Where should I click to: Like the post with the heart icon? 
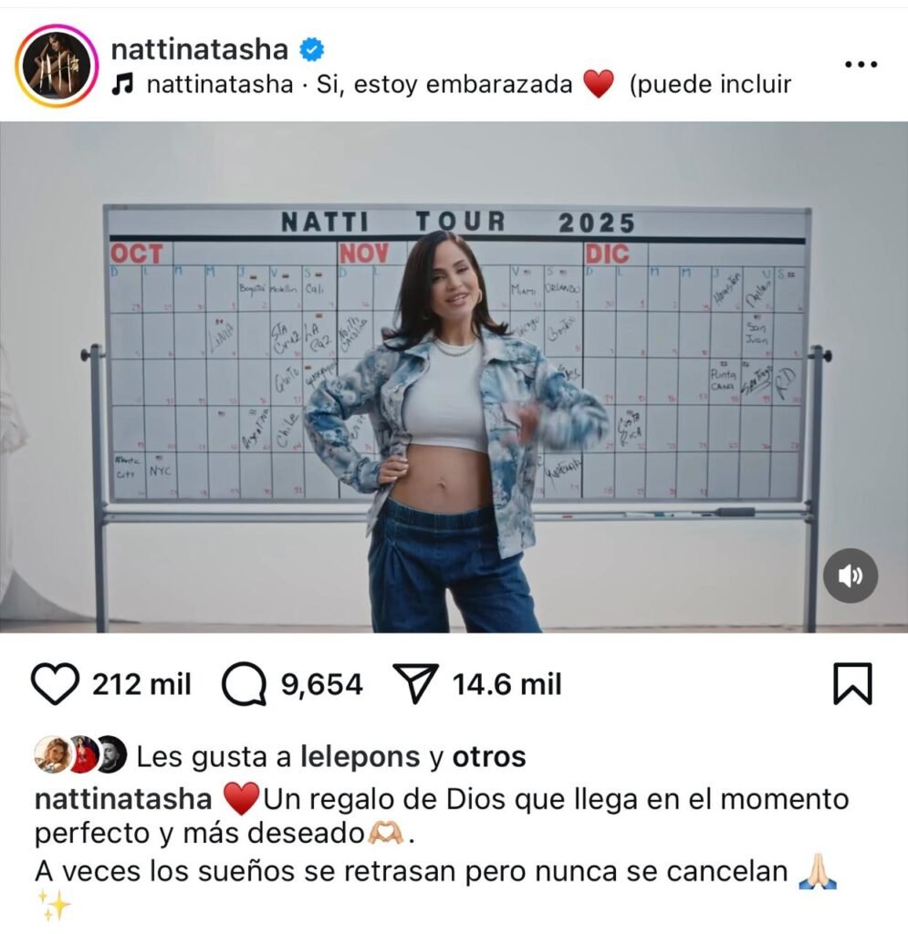click(x=55, y=684)
